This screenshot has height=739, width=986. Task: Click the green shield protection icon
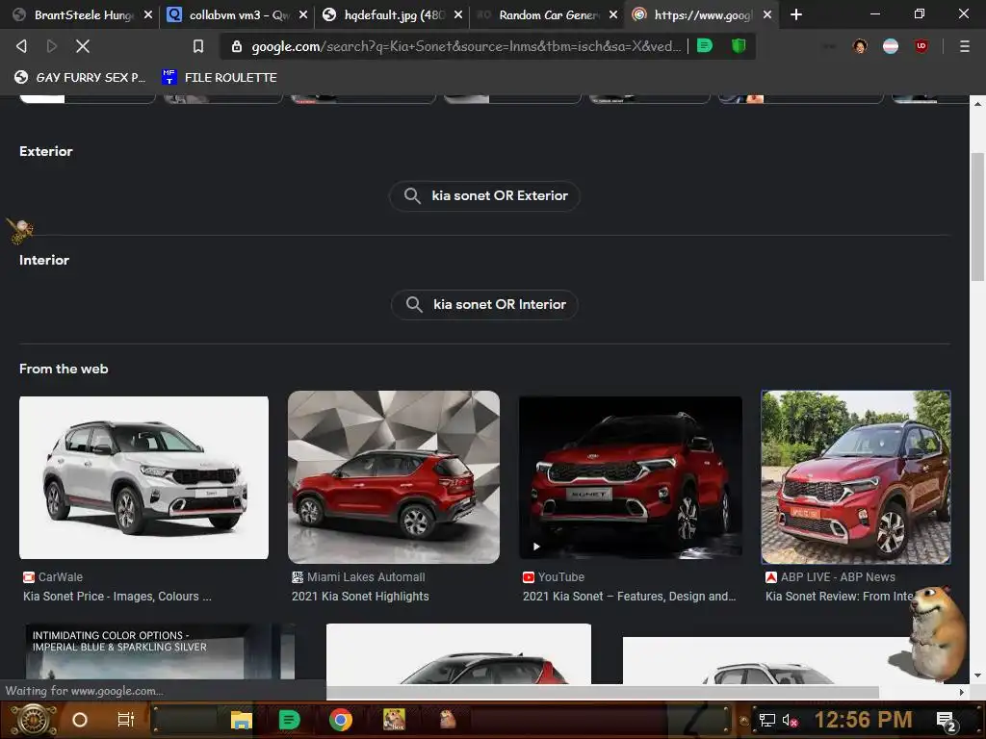[x=739, y=45]
